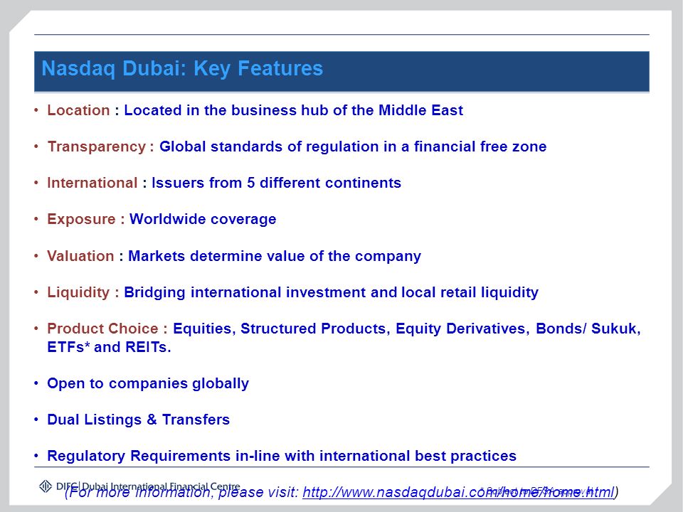Click the 'Product Choice' bullet label
The image size is (683, 512).
[x=102, y=329]
